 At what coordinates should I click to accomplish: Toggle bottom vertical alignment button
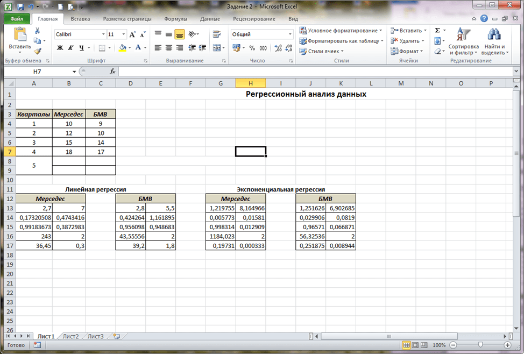179,34
